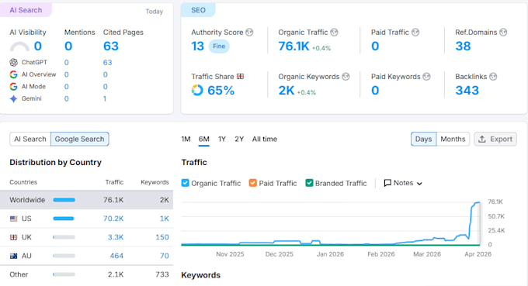Viewport: 528px width, 286px height.
Task: Open the US traffic value 70.2K
Action: (x=113, y=219)
